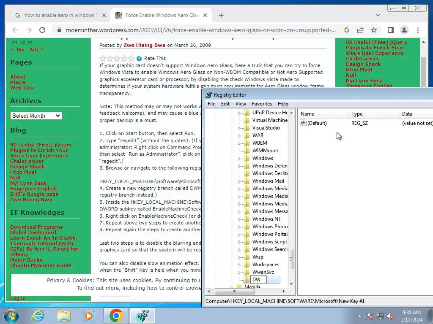Go forward in Chrome
Viewport: 433px width, 324px height.
point(29,30)
